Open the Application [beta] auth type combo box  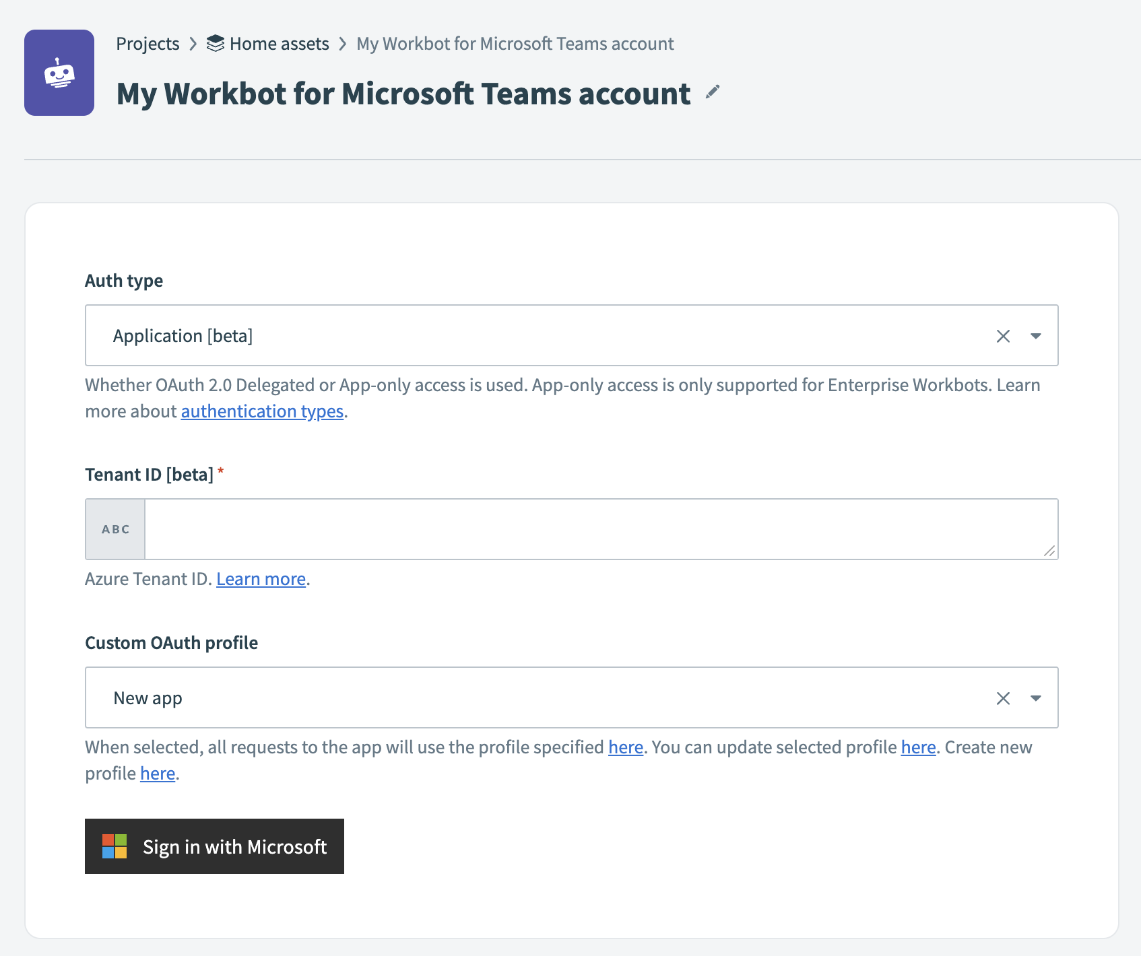539,336
